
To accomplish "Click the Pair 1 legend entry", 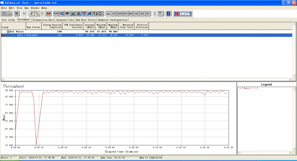I will coord(248,88).
